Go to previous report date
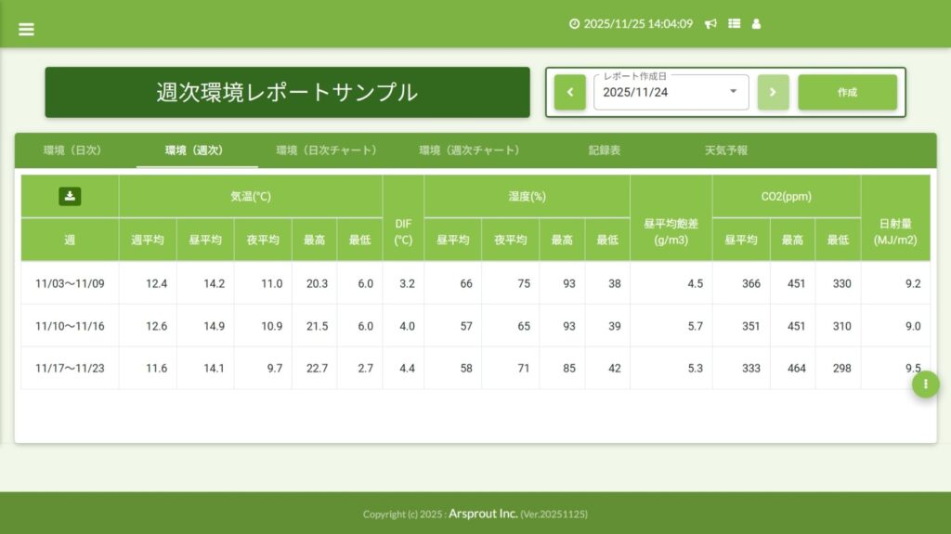Viewport: 951px width, 534px height. coord(569,93)
